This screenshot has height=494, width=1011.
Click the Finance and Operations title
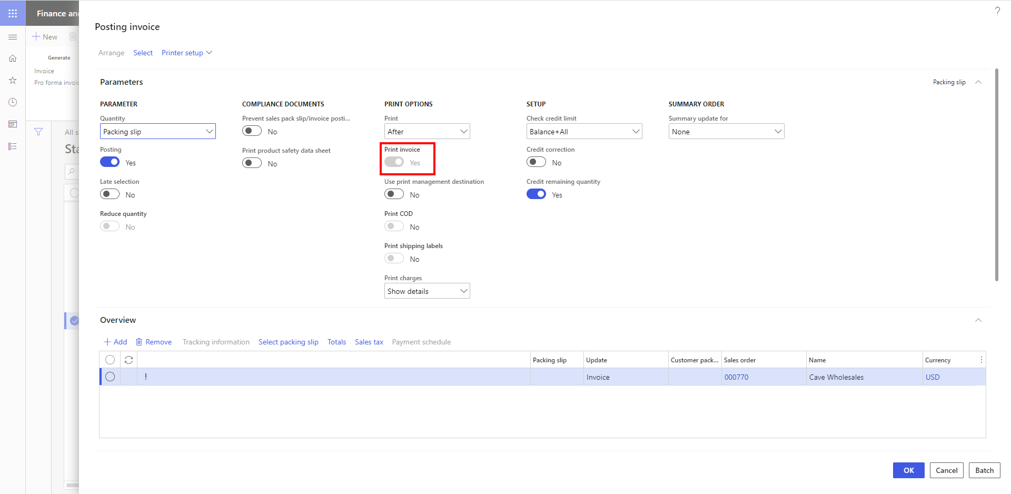click(57, 13)
